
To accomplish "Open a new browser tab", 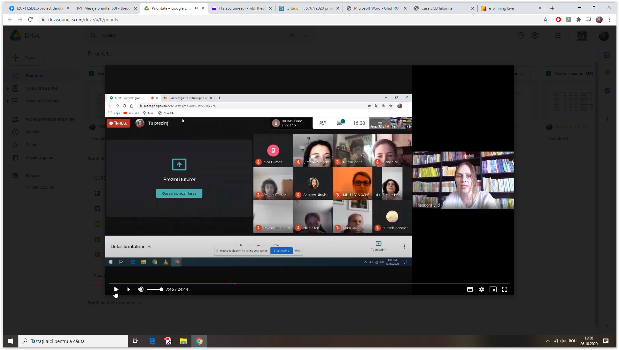I will coord(552,8).
